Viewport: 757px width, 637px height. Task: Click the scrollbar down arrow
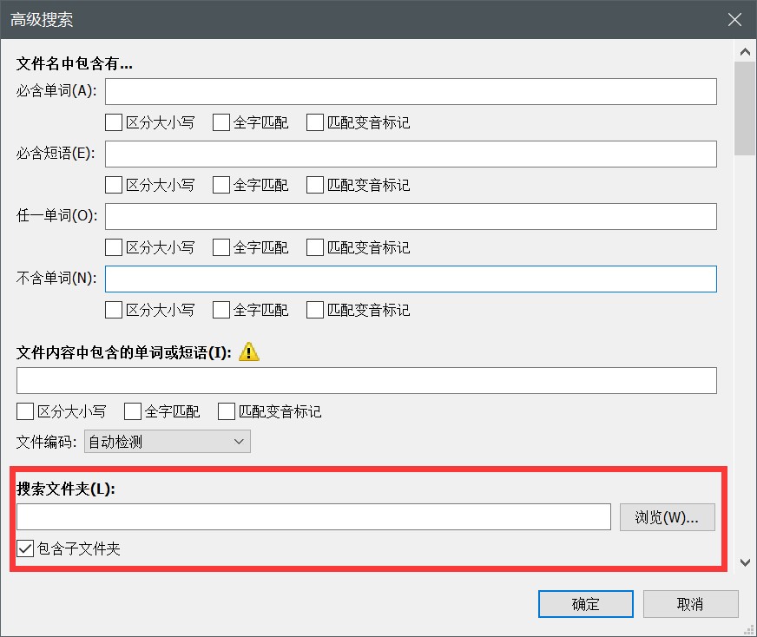(x=744, y=563)
